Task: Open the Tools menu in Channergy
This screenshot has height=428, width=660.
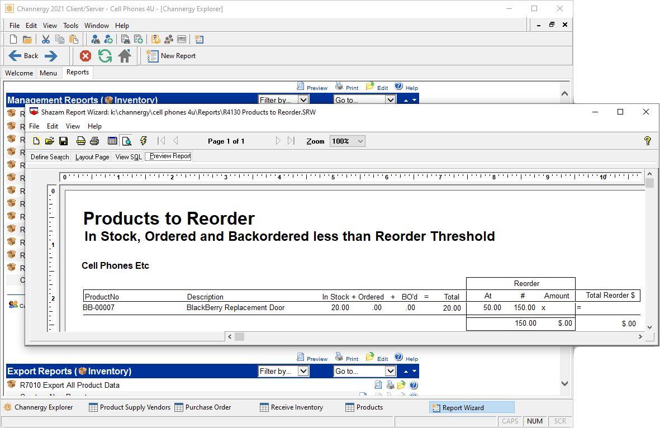Action: point(71,26)
